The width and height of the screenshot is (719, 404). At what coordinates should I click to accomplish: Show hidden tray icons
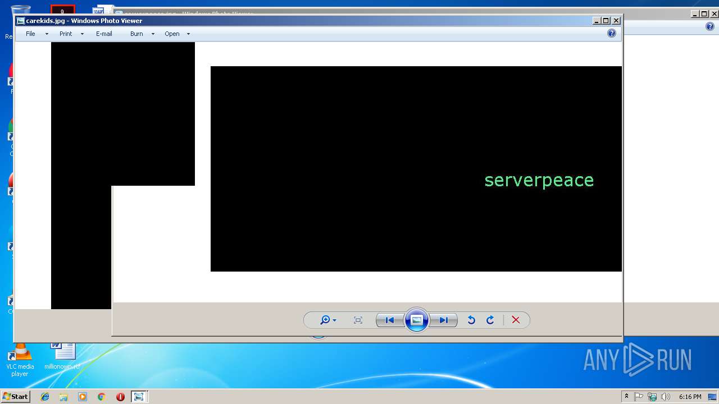click(x=626, y=397)
